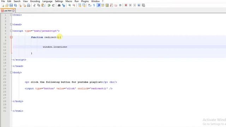Open the Search menu
This screenshot has height=127, width=226.
[17, 1]
